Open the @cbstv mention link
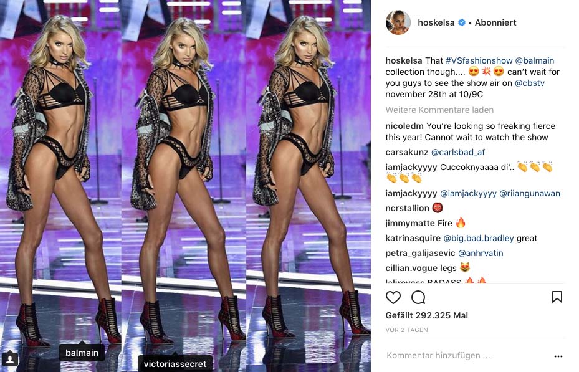The image size is (579, 372). coord(530,83)
